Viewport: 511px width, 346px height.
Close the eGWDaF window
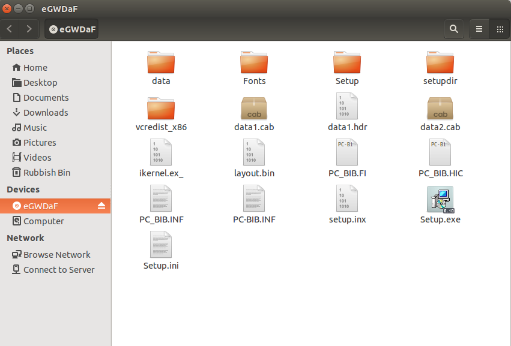tap(7, 8)
